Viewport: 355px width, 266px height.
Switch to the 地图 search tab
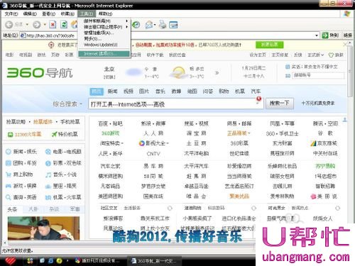coord(192,92)
